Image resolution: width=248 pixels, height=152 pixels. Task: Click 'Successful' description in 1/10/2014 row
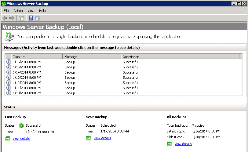[130, 93]
